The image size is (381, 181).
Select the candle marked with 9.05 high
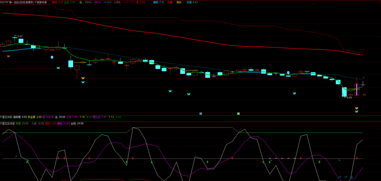click(x=15, y=38)
